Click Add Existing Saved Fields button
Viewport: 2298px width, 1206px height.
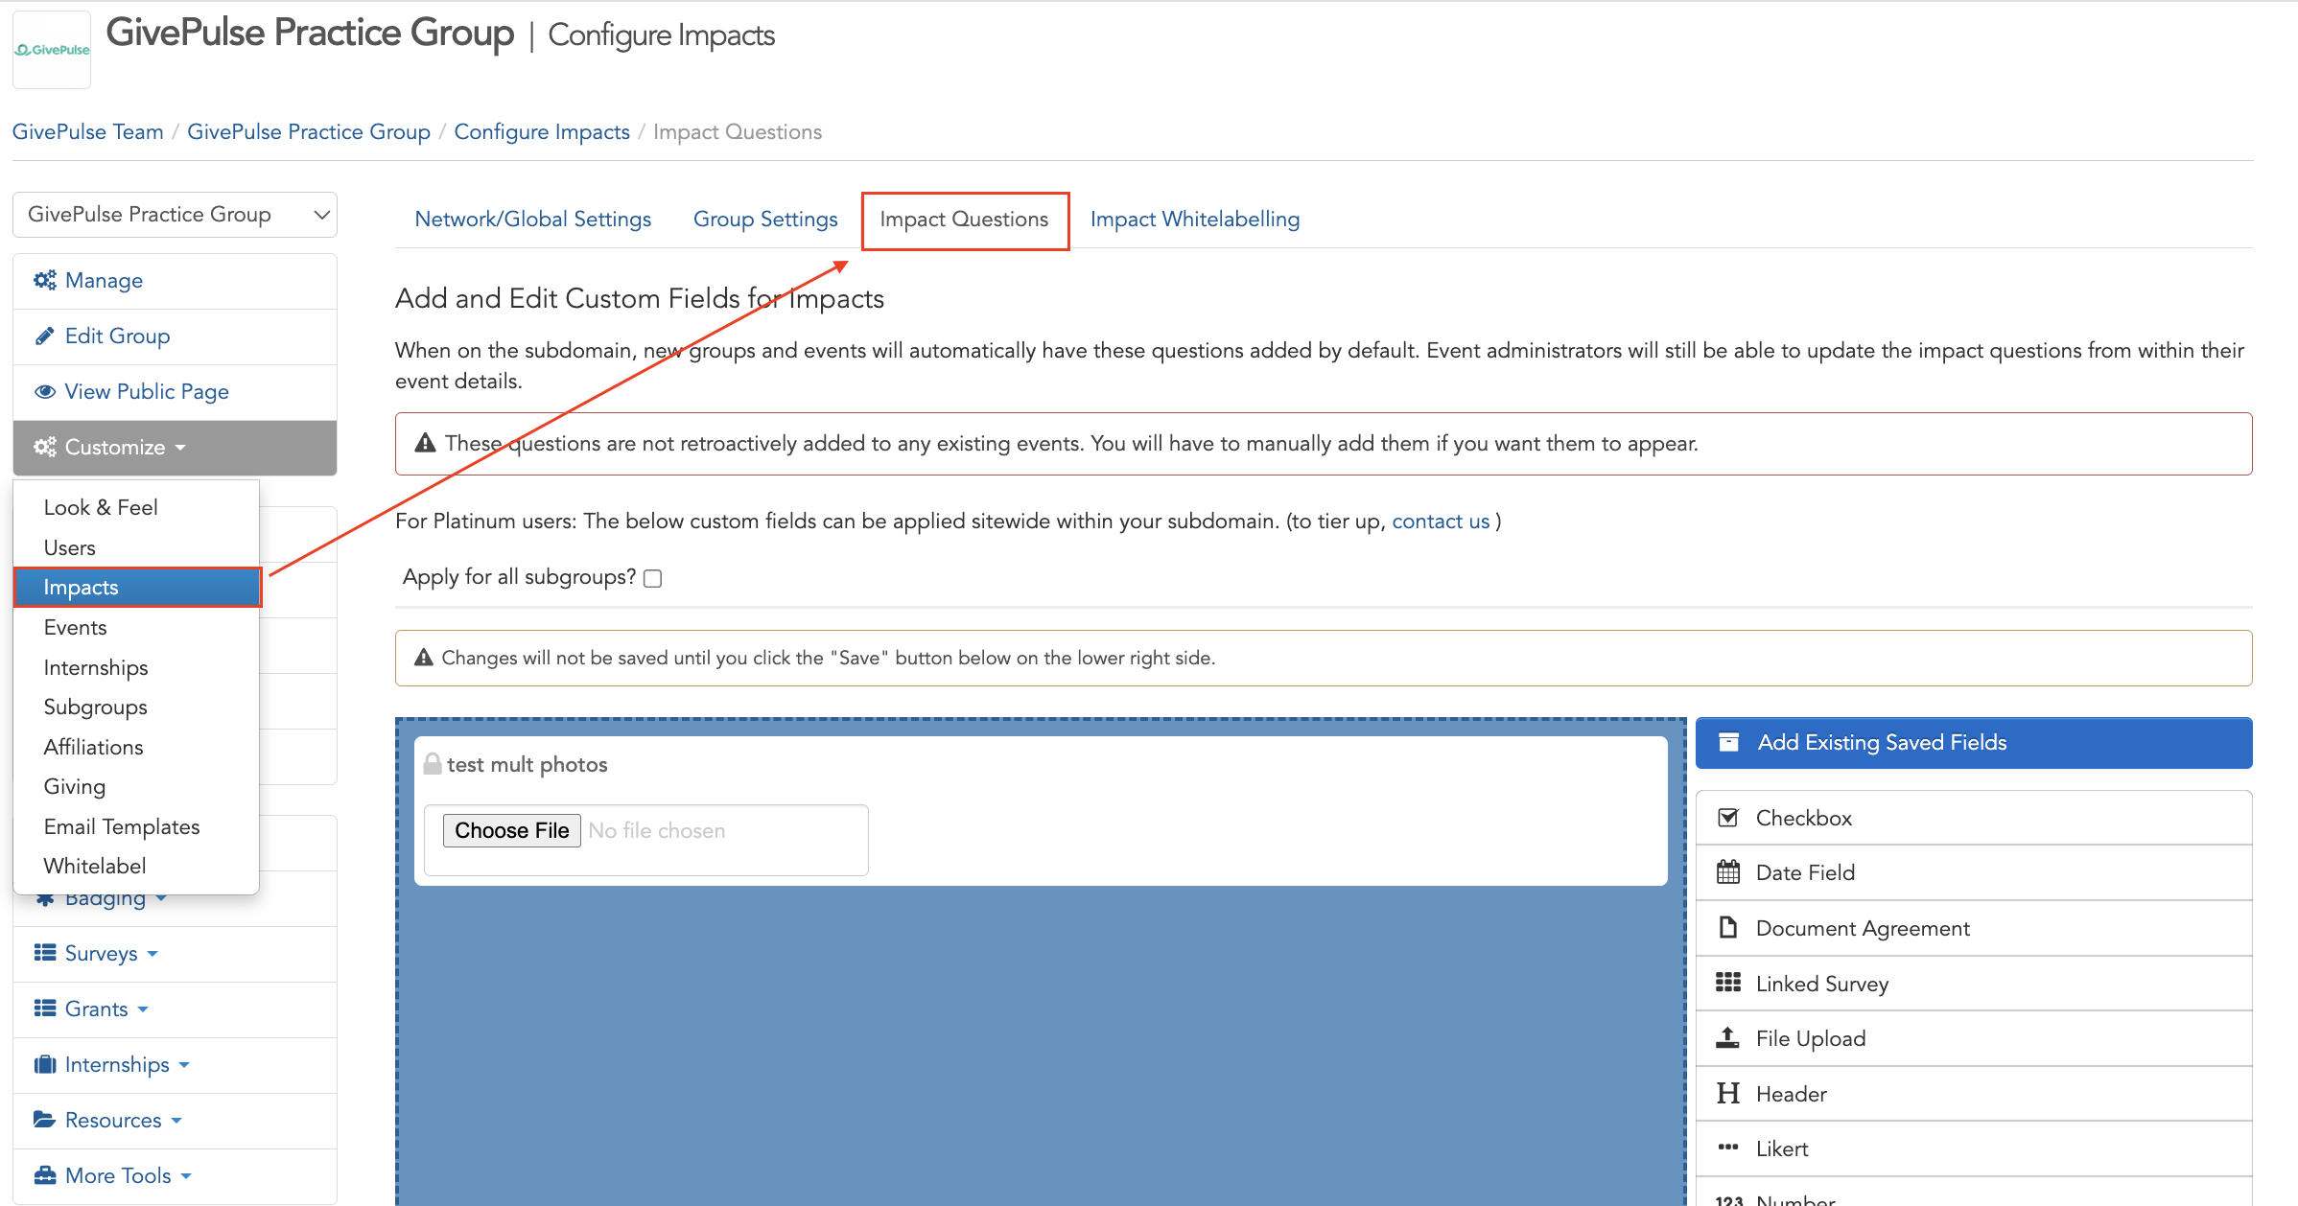(x=1974, y=743)
